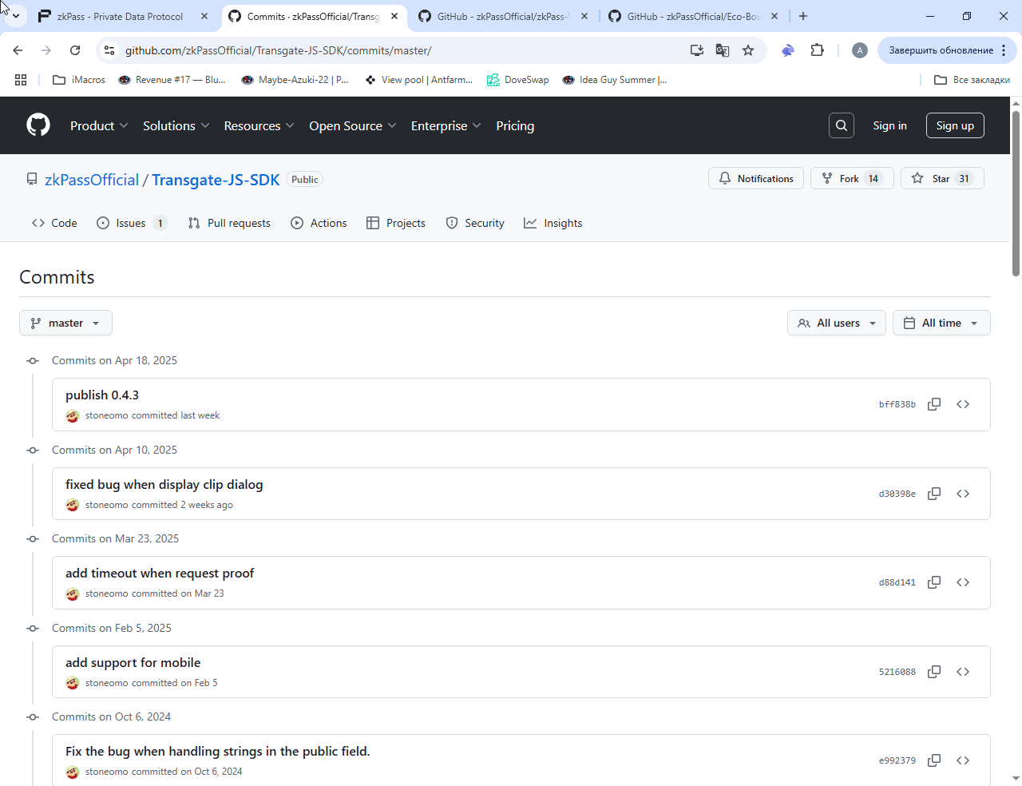The image size is (1022, 786).
Task: Browse repository at commit d88d141
Action: (963, 582)
